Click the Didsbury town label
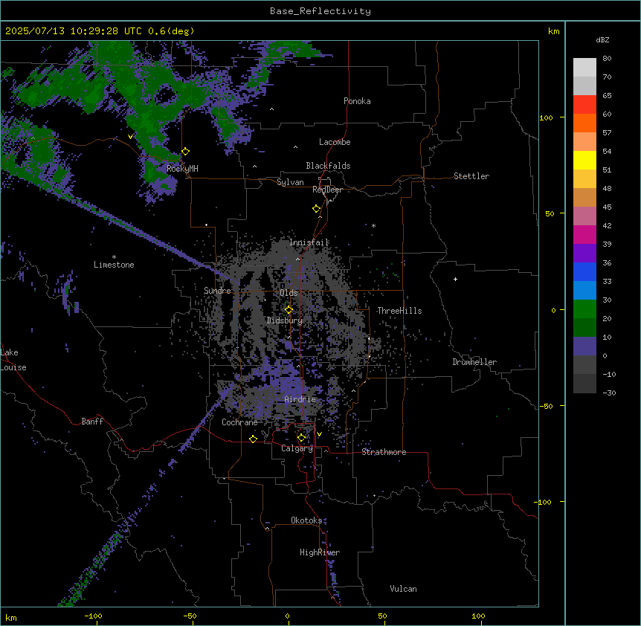 click(x=285, y=320)
